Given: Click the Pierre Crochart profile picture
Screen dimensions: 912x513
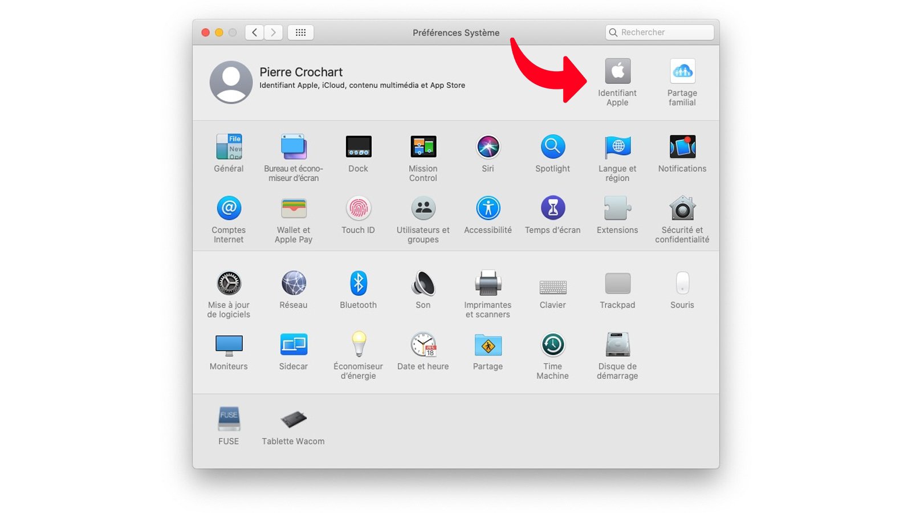Looking at the screenshot, I should click(231, 82).
